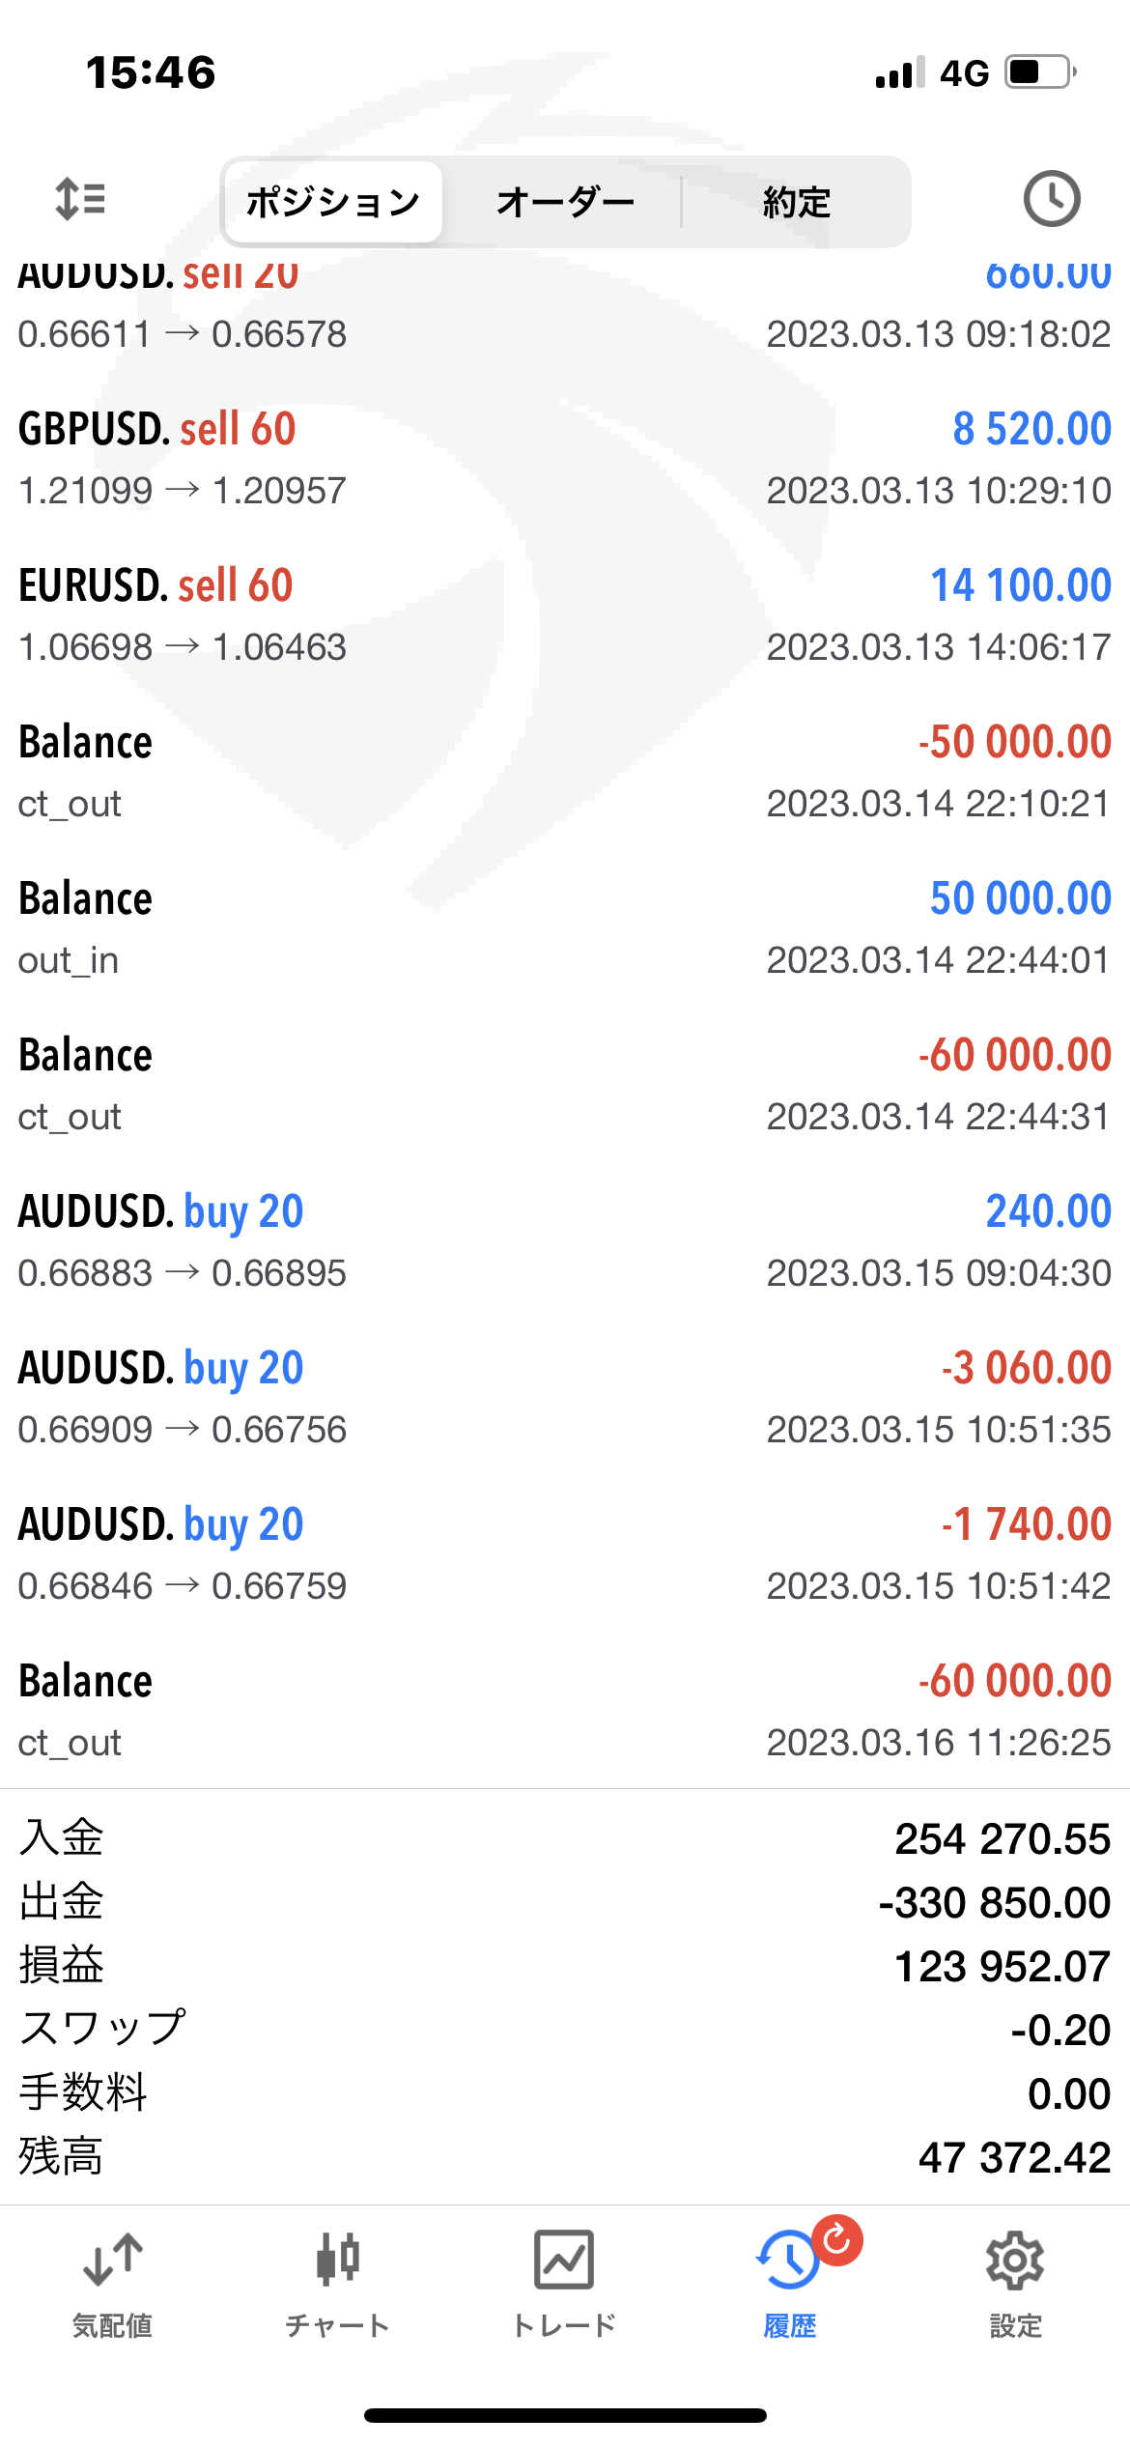Open GBPUSD sell 60 trade row
Screen dimensions: 1130x2446
(565, 458)
